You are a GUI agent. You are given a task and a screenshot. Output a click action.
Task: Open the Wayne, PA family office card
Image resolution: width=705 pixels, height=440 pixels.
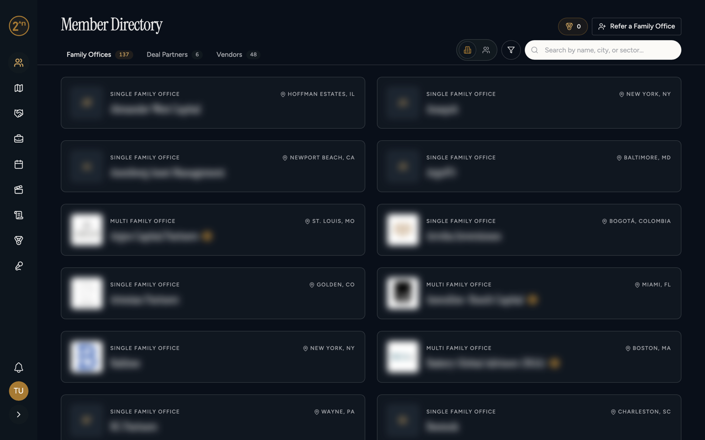point(213,418)
